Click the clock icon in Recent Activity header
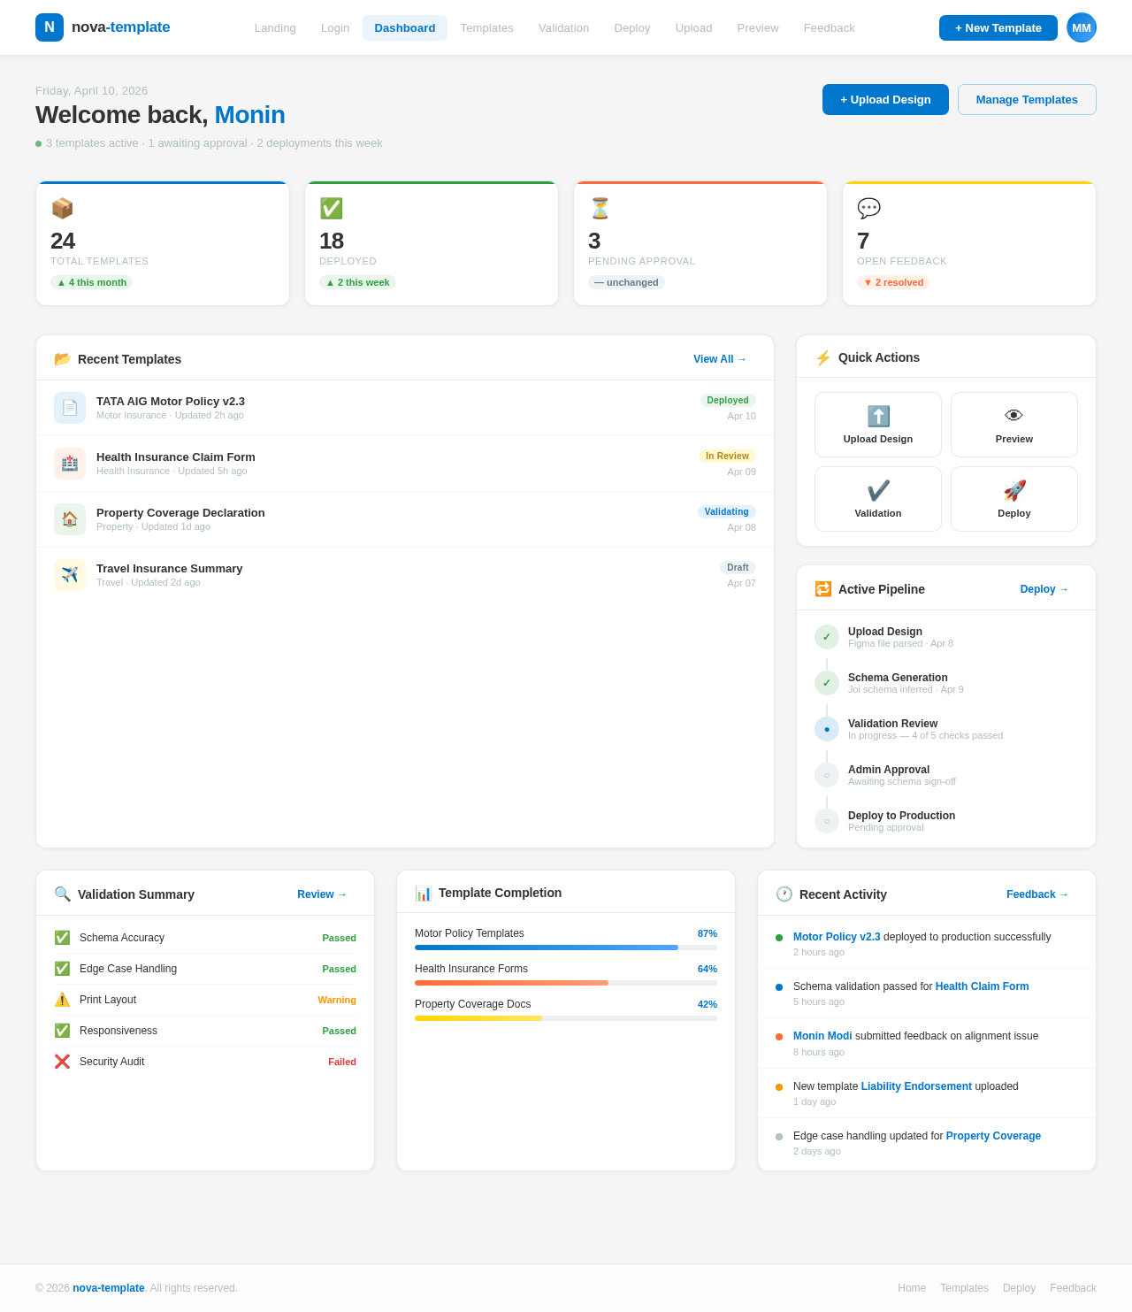The height and width of the screenshot is (1312, 1132). pos(784,894)
